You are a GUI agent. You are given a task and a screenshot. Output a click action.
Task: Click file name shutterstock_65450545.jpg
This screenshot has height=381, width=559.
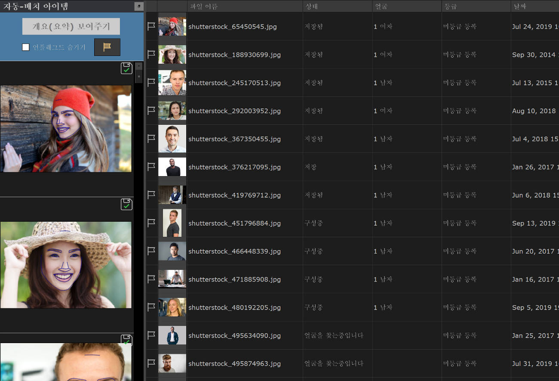point(233,27)
